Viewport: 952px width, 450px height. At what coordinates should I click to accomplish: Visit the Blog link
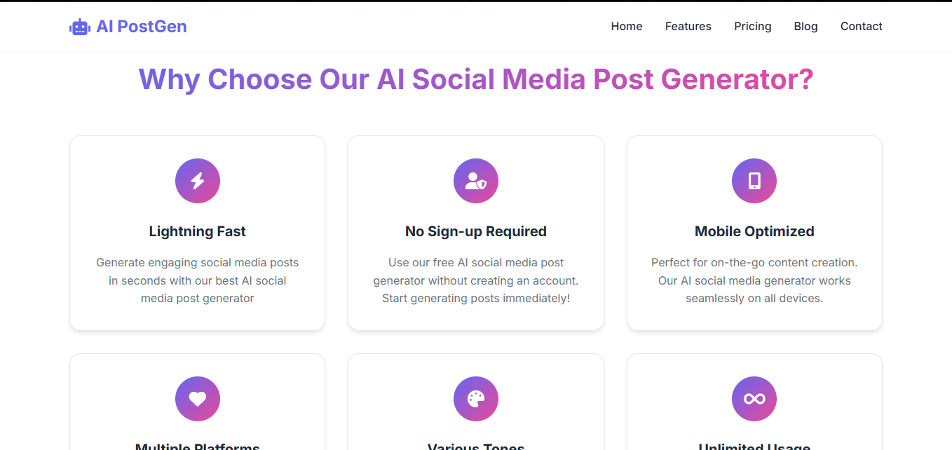coord(805,27)
